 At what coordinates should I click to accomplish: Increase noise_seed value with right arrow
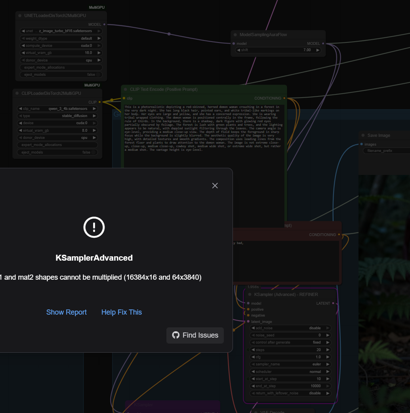click(x=328, y=335)
